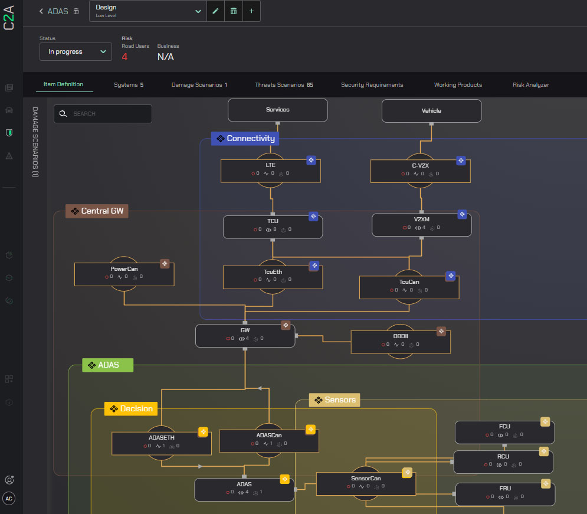Click the green shield icon in sidebar
587x514 pixels.
(x=9, y=133)
